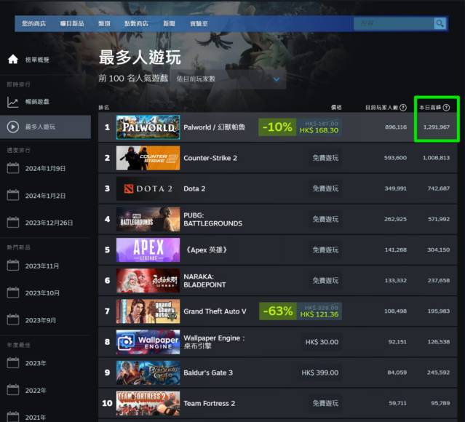Open 點數商店 in the store navigation

tap(136, 23)
